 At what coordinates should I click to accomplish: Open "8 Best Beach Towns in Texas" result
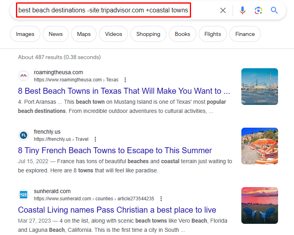[x=124, y=91]
